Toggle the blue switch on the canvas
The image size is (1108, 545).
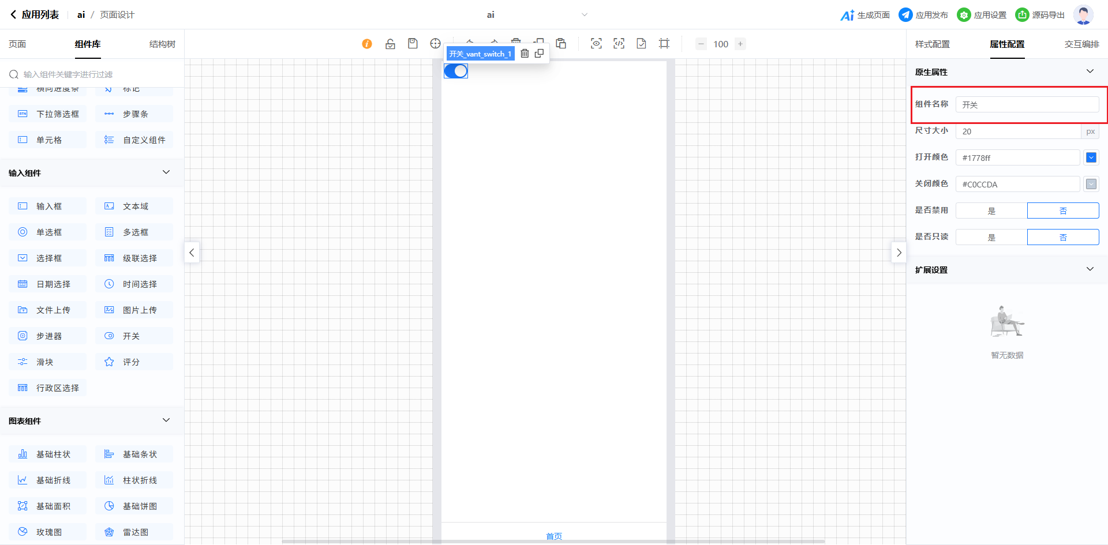[456, 71]
